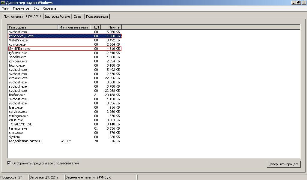Screen dimensions: 307x180
Task: Switch to the Пользователи tab
Action: [97, 16]
